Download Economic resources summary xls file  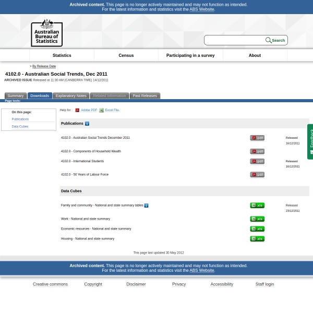pos(257,229)
